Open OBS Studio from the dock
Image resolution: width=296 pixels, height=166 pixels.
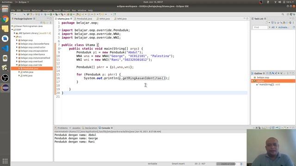(x=5, y=78)
